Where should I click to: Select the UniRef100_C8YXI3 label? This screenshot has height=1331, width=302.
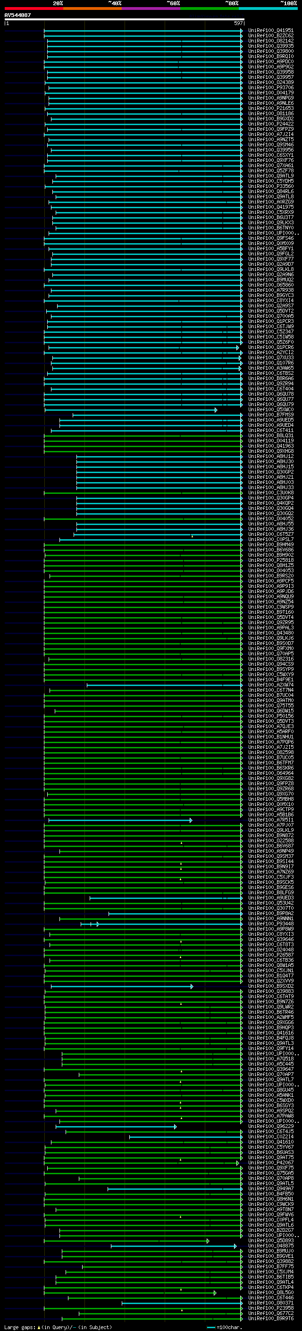click(270, 934)
